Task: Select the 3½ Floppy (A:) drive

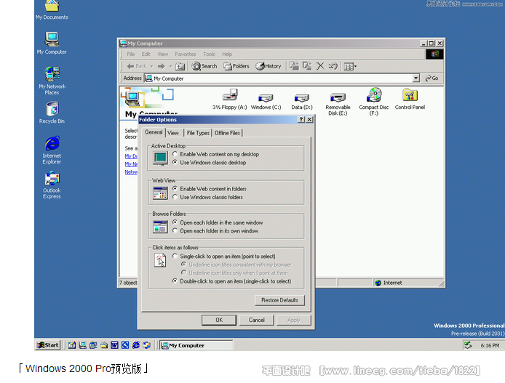Action: pos(230,100)
